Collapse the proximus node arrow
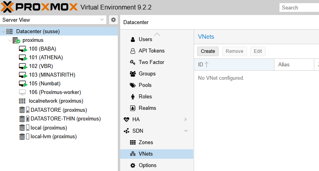Image resolution: width=319 pixels, height=171 pixels. (10, 40)
